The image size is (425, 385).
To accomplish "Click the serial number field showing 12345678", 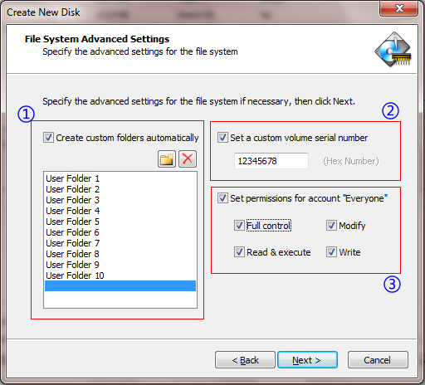I will (x=271, y=161).
